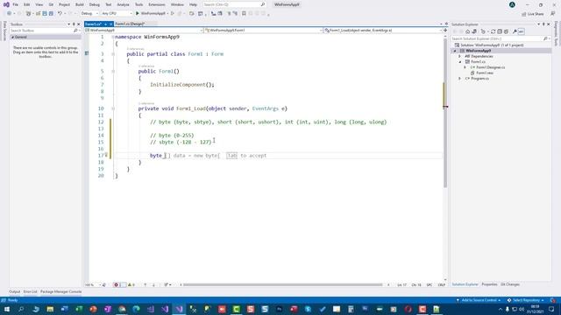Click the user account avatar icon
The image size is (561, 315).
click(x=512, y=4)
